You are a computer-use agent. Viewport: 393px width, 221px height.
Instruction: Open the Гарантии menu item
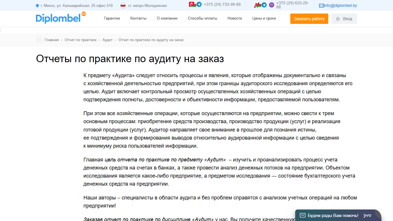pyautogui.click(x=112, y=18)
